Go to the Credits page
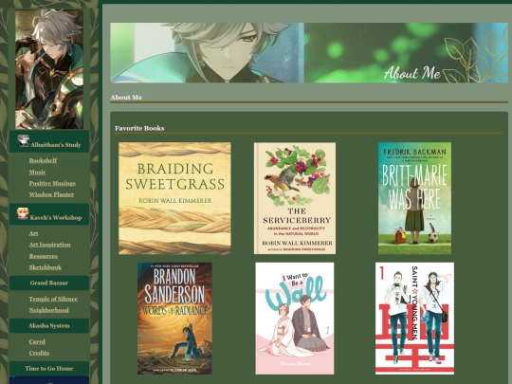This screenshot has height=384, width=512. tap(39, 353)
